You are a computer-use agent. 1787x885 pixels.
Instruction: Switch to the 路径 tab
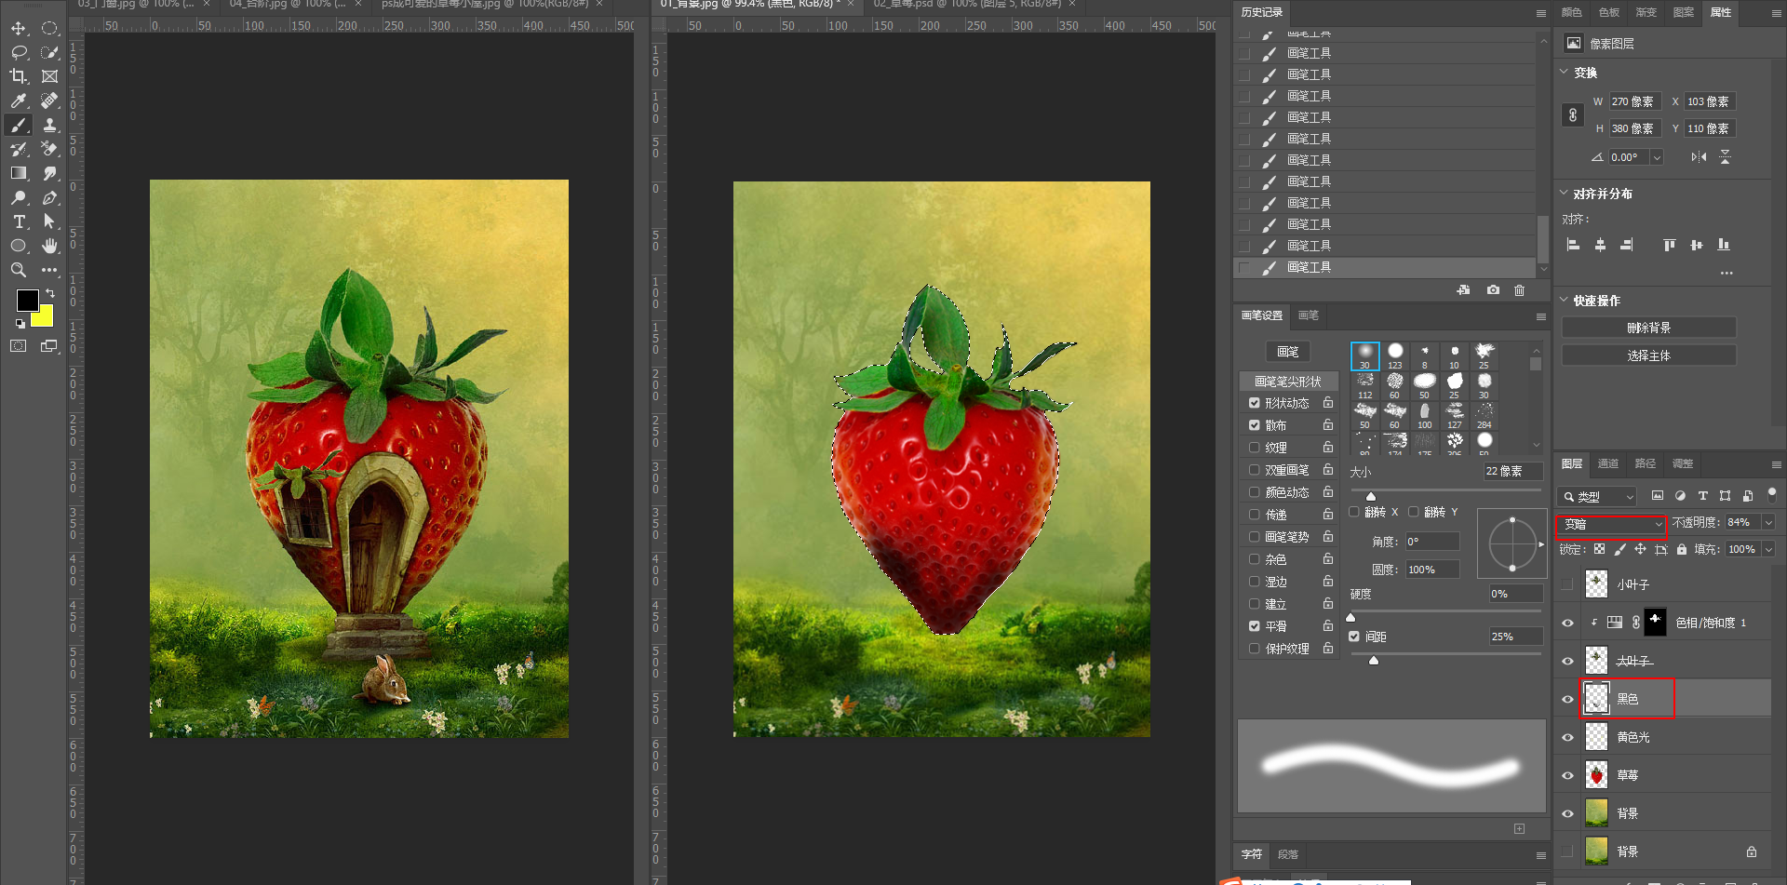[1646, 463]
